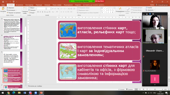Open reading view from status bar
The image size is (170, 95).
pyautogui.click(x=143, y=89)
